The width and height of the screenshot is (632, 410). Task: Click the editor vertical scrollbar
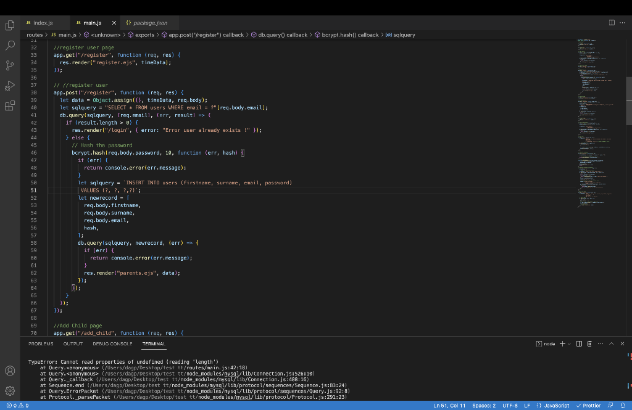(629, 100)
